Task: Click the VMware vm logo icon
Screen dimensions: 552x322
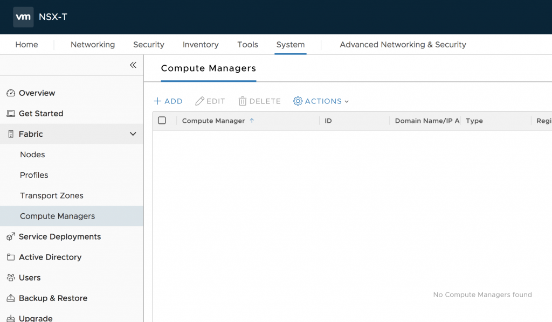Action: [23, 17]
